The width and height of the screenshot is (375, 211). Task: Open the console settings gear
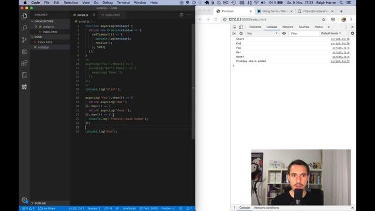pos(352,33)
